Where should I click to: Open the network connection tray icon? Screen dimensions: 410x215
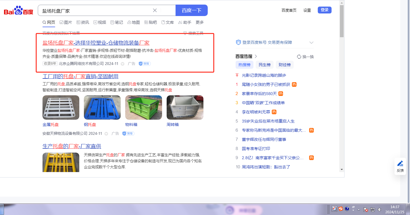373,209
